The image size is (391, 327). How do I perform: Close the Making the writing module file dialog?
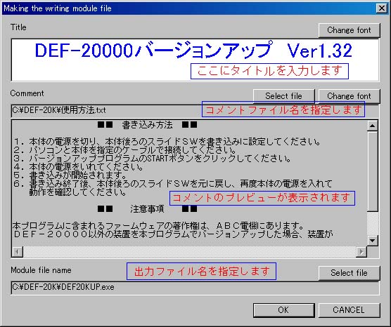point(382,8)
